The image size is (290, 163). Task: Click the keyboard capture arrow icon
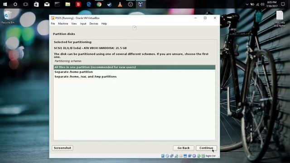click(203, 156)
